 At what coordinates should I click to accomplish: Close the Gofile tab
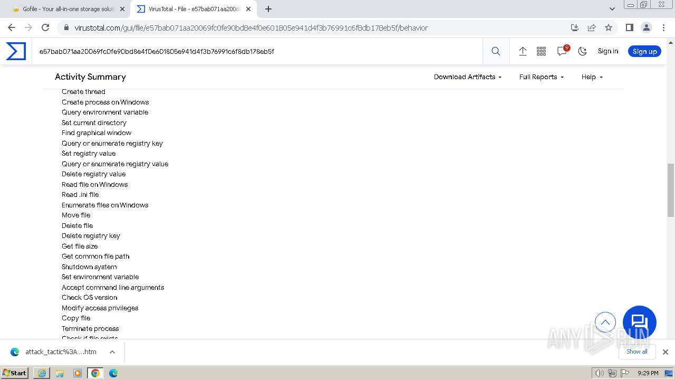click(122, 9)
